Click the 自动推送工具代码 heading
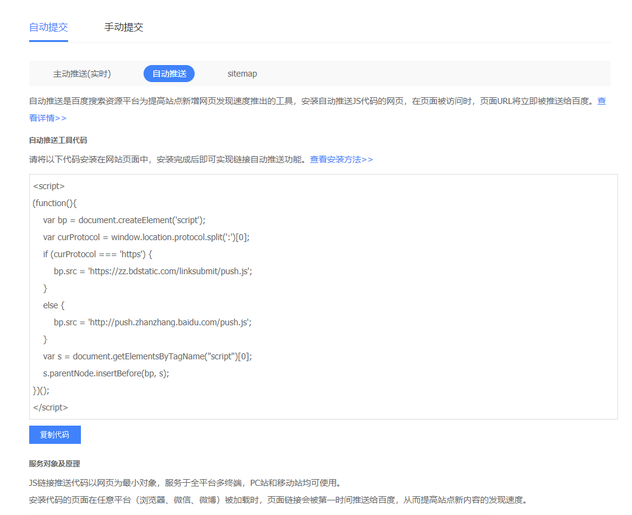The image size is (632, 515). [58, 140]
